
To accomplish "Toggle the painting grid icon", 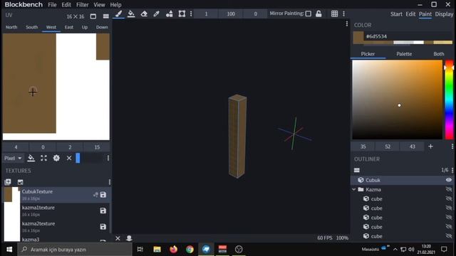I will point(334,14).
